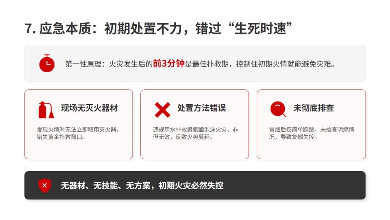Click the fire extinguisher icon

pos(46,110)
